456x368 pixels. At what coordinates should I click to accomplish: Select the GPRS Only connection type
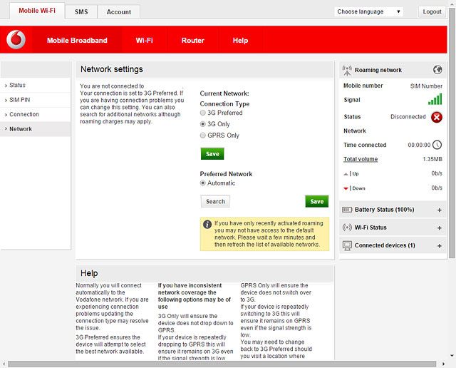(x=203, y=136)
